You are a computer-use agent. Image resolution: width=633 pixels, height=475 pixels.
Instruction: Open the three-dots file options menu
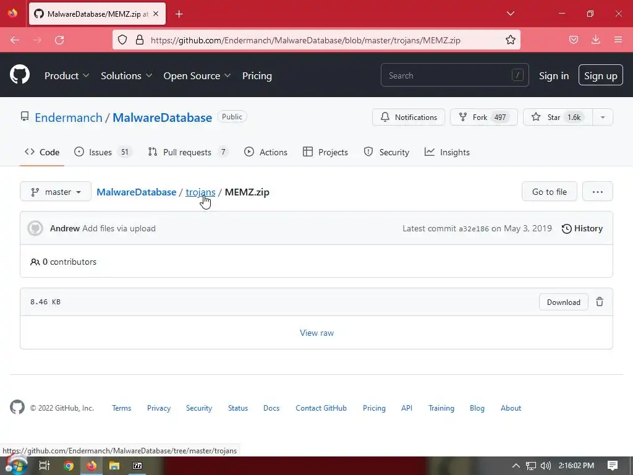tap(598, 192)
